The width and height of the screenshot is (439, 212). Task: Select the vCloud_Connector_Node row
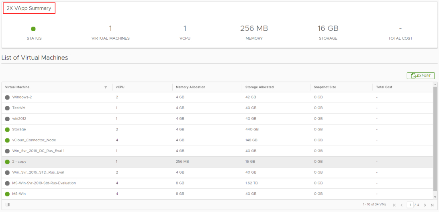point(34,140)
